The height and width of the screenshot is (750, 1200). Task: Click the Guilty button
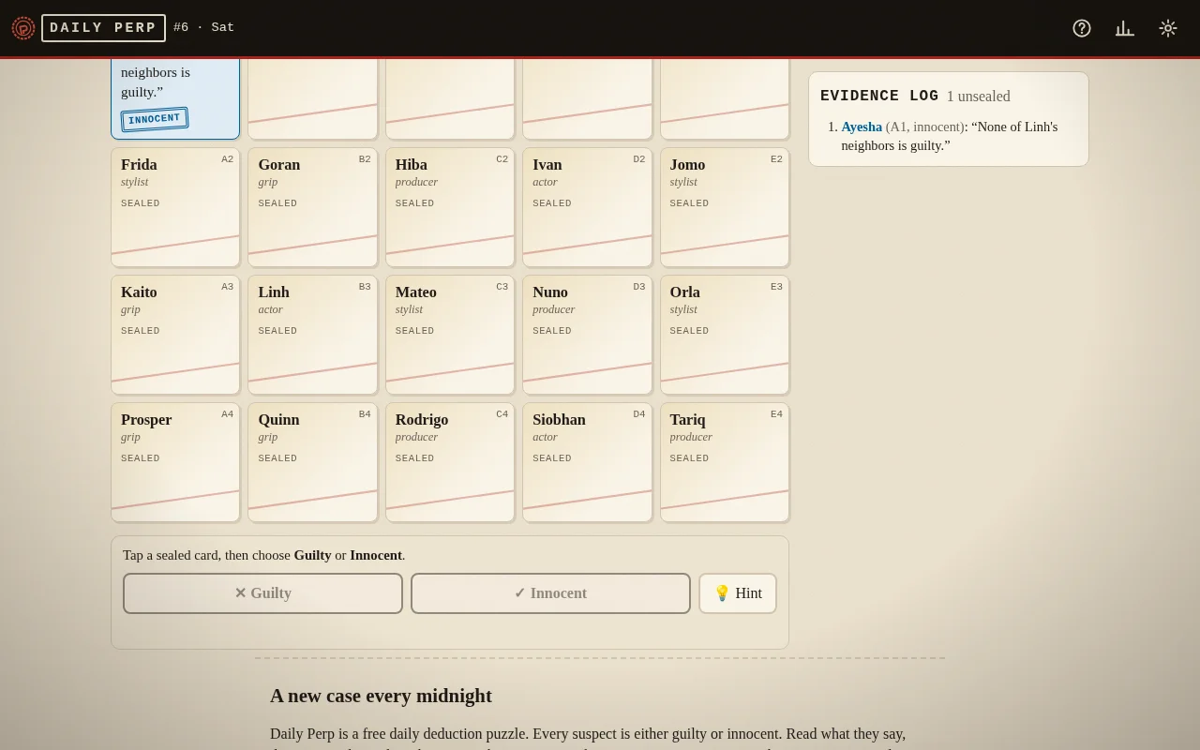[262, 593]
